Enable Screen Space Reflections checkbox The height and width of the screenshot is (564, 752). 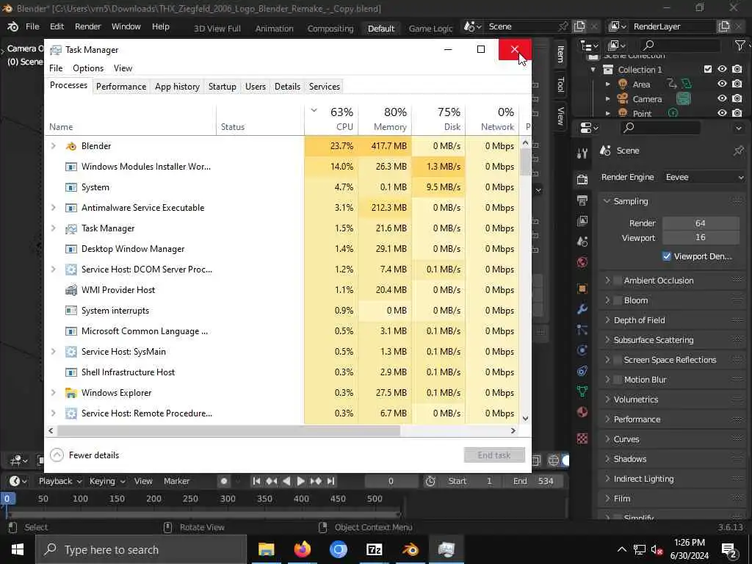tap(618, 360)
